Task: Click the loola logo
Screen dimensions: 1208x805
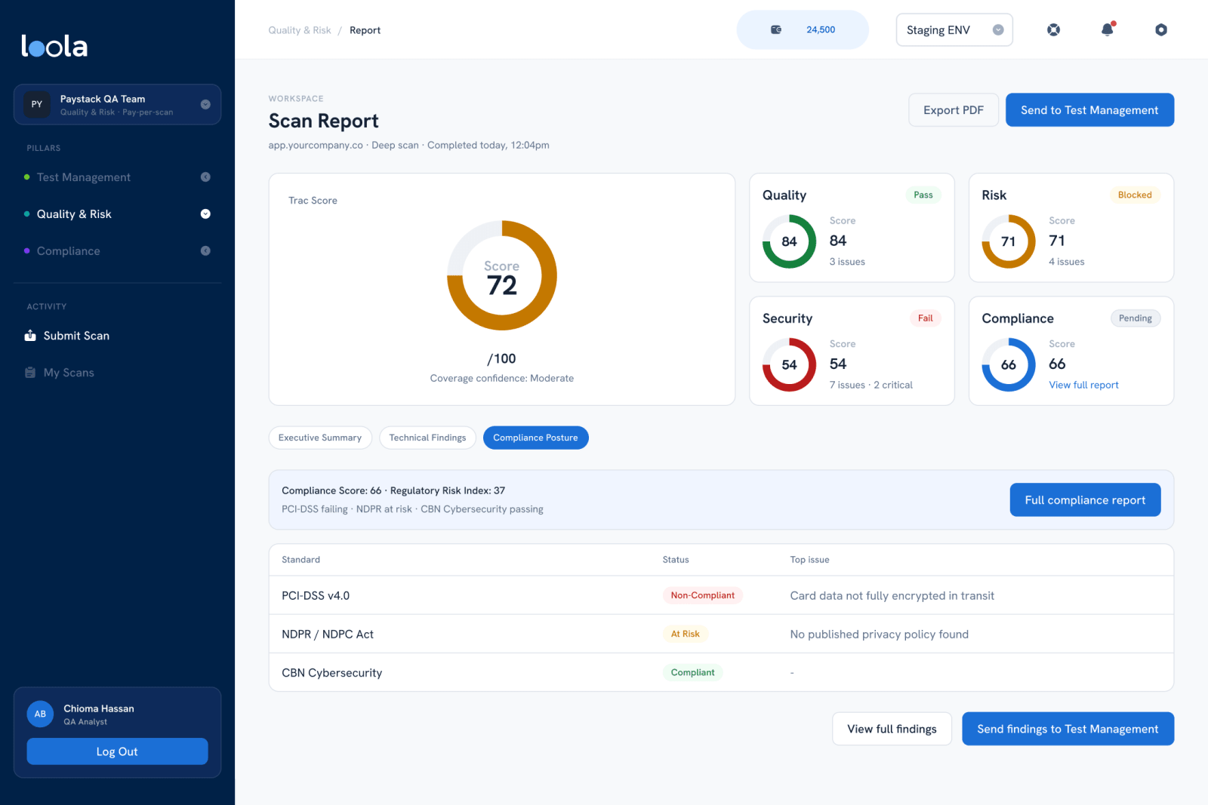Action: 54,46
